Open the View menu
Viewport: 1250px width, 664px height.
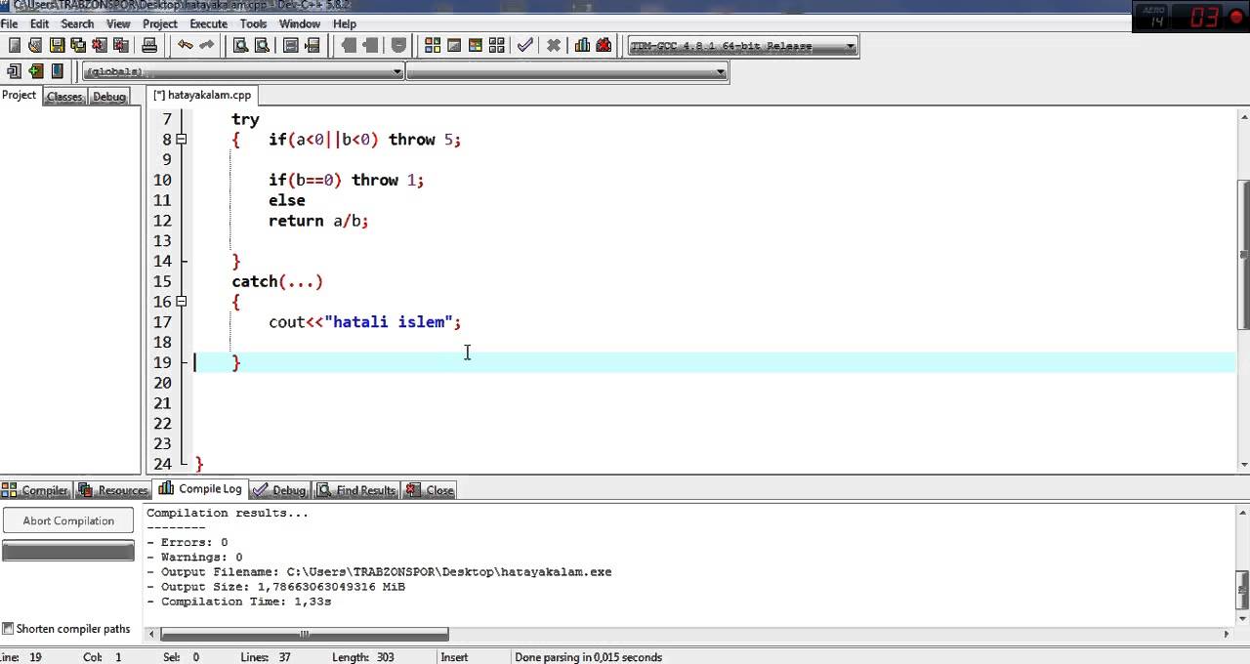[118, 23]
